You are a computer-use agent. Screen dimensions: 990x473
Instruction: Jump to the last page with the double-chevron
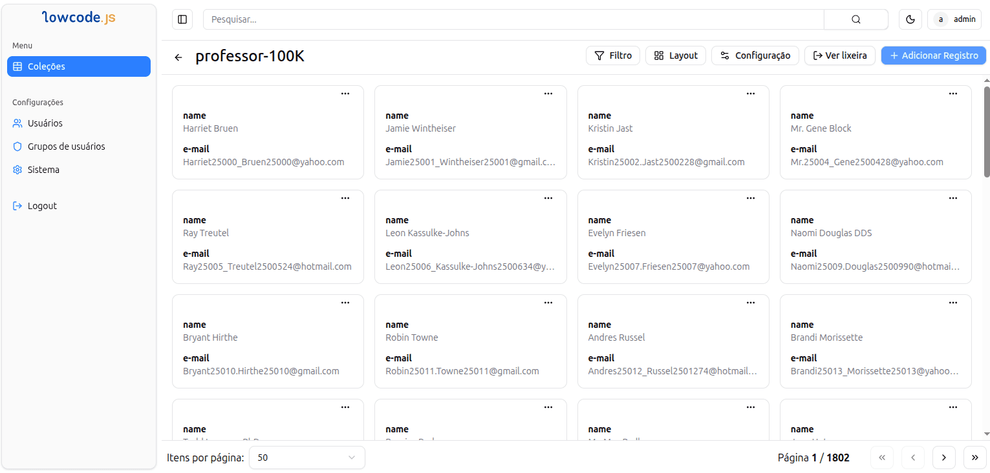click(x=974, y=457)
